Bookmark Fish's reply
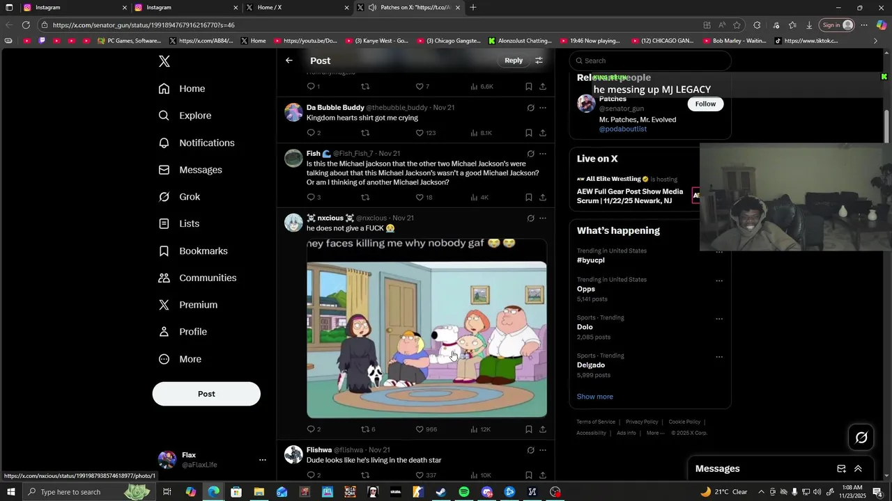This screenshot has width=892, height=501. tap(528, 198)
